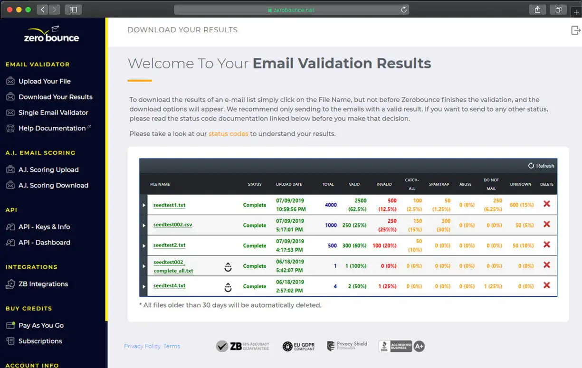Download results for seedtest002.csv
This screenshot has width=582, height=368.
[172, 225]
